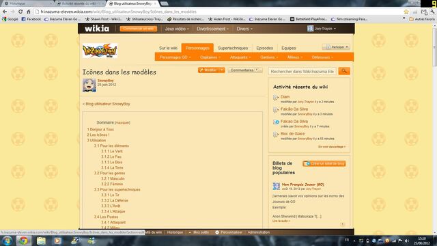437x246 pixels.
Task: Click the orange search magnifier button
Action: click(x=344, y=71)
